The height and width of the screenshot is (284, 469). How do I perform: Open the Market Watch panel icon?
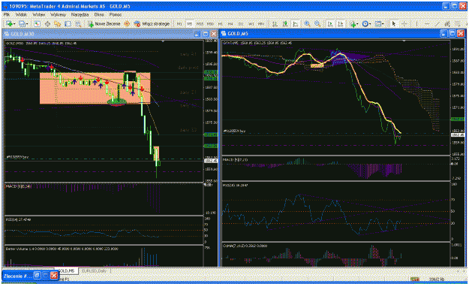[x=37, y=24]
